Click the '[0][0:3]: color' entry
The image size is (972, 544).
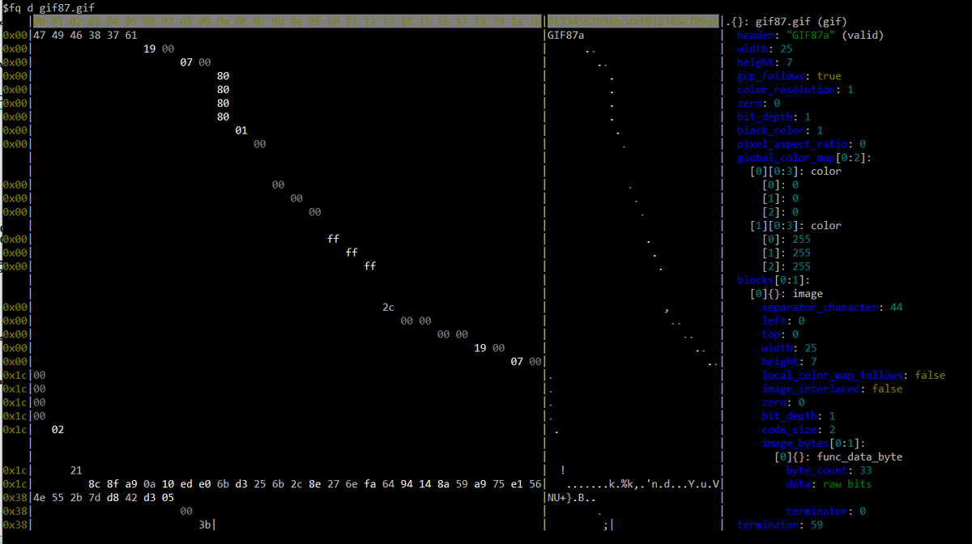click(795, 172)
